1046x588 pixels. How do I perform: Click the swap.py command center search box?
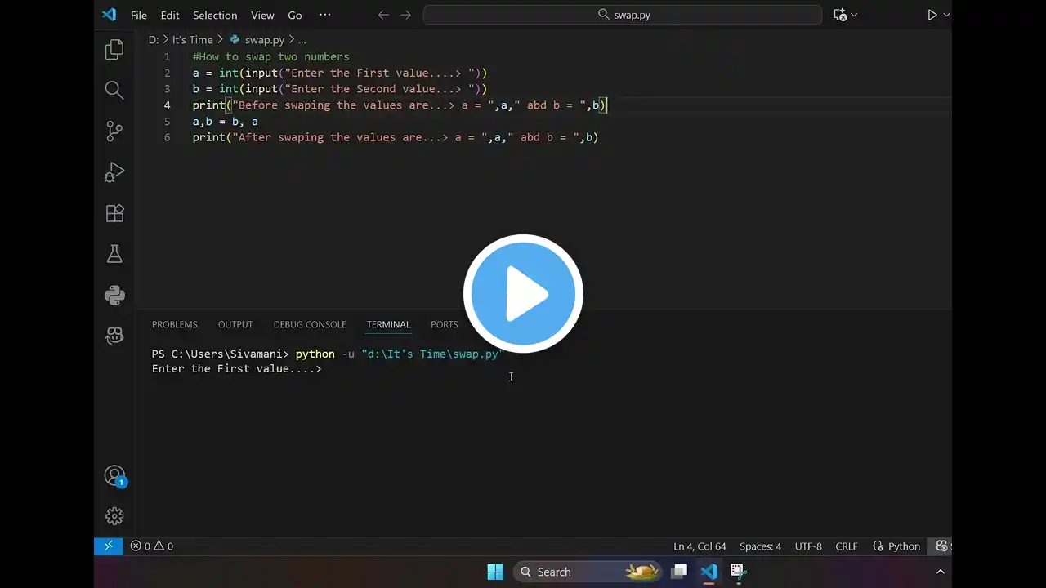[623, 15]
